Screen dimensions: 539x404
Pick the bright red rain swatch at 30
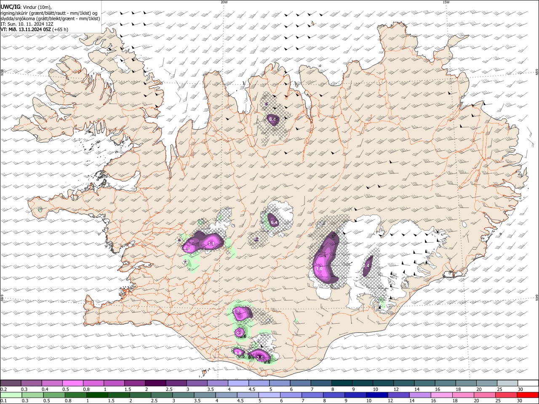pyautogui.click(x=528, y=395)
